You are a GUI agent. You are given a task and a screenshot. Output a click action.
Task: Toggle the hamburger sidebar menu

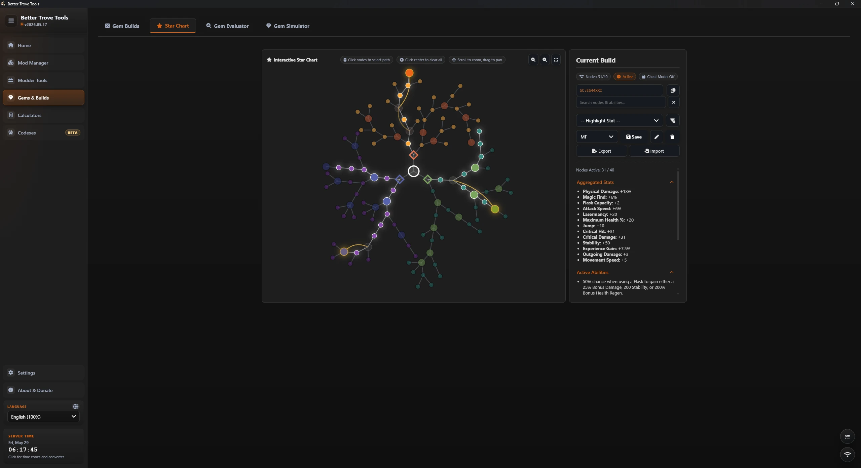(11, 21)
